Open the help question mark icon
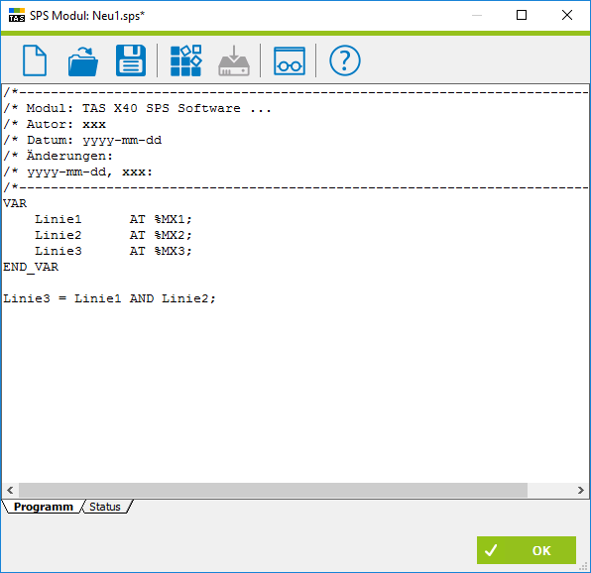This screenshot has height=573, width=591. 344,60
